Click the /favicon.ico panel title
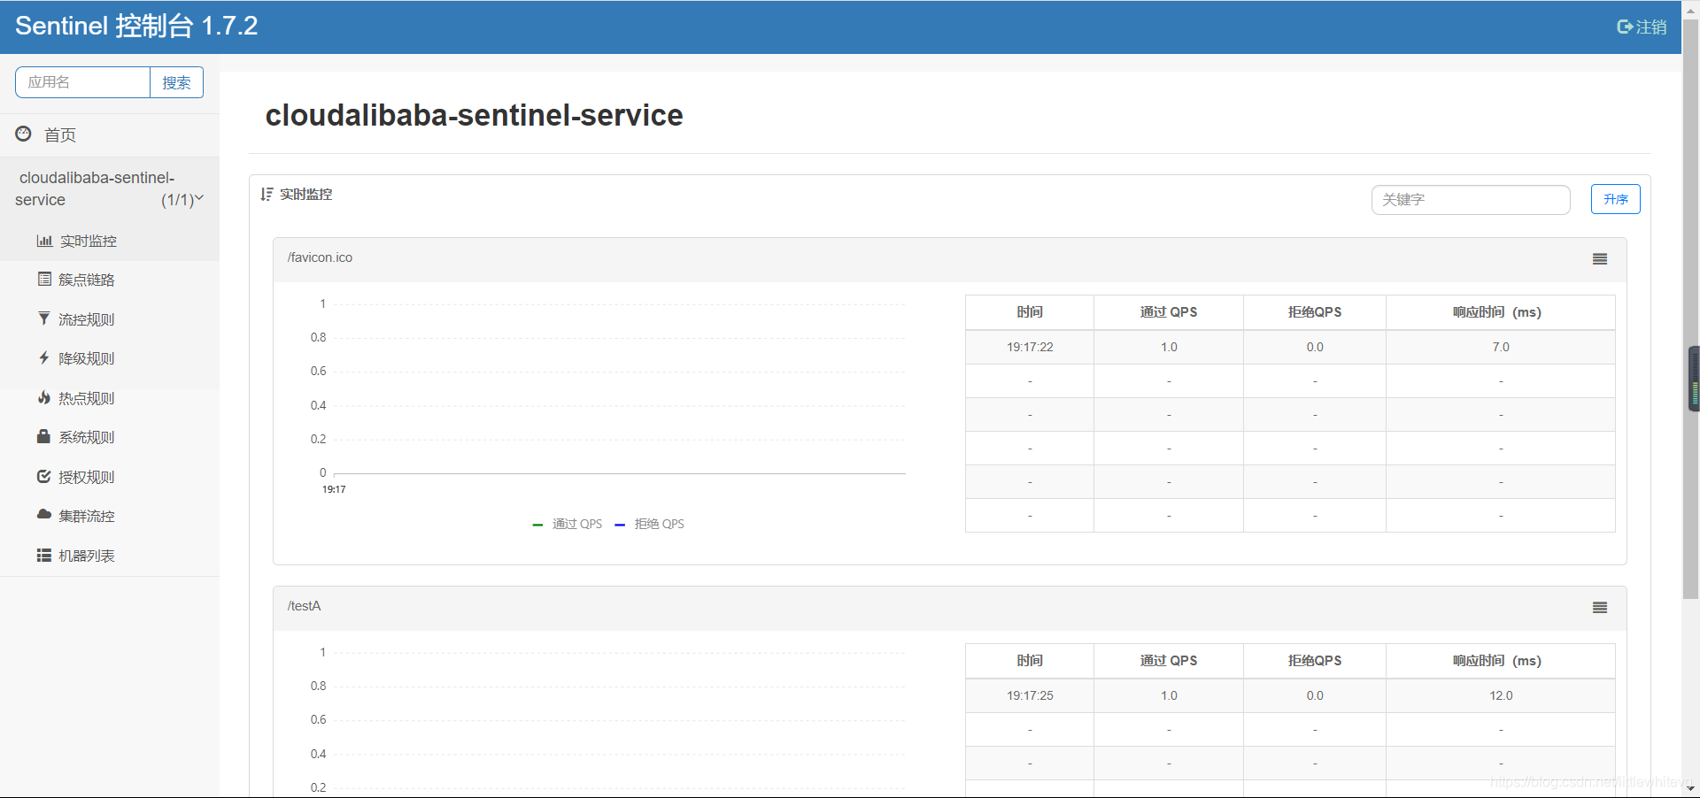This screenshot has width=1700, height=798. pos(320,257)
